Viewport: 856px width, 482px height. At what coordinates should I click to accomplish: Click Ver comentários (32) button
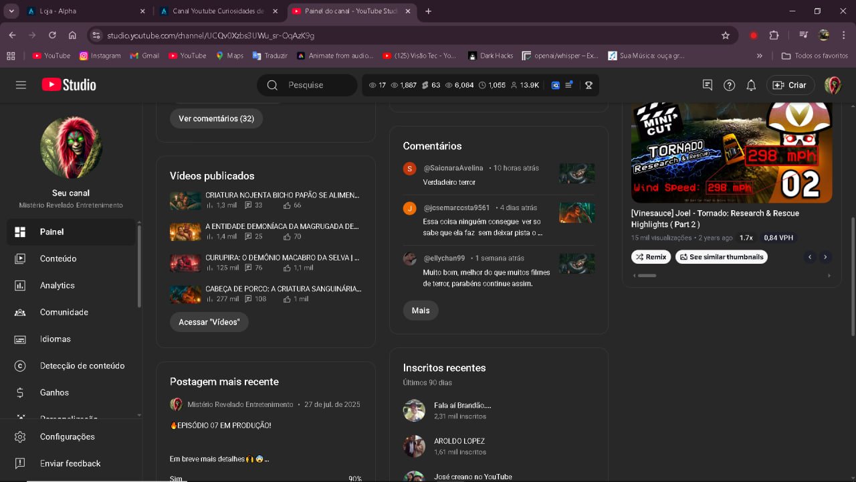click(x=216, y=118)
